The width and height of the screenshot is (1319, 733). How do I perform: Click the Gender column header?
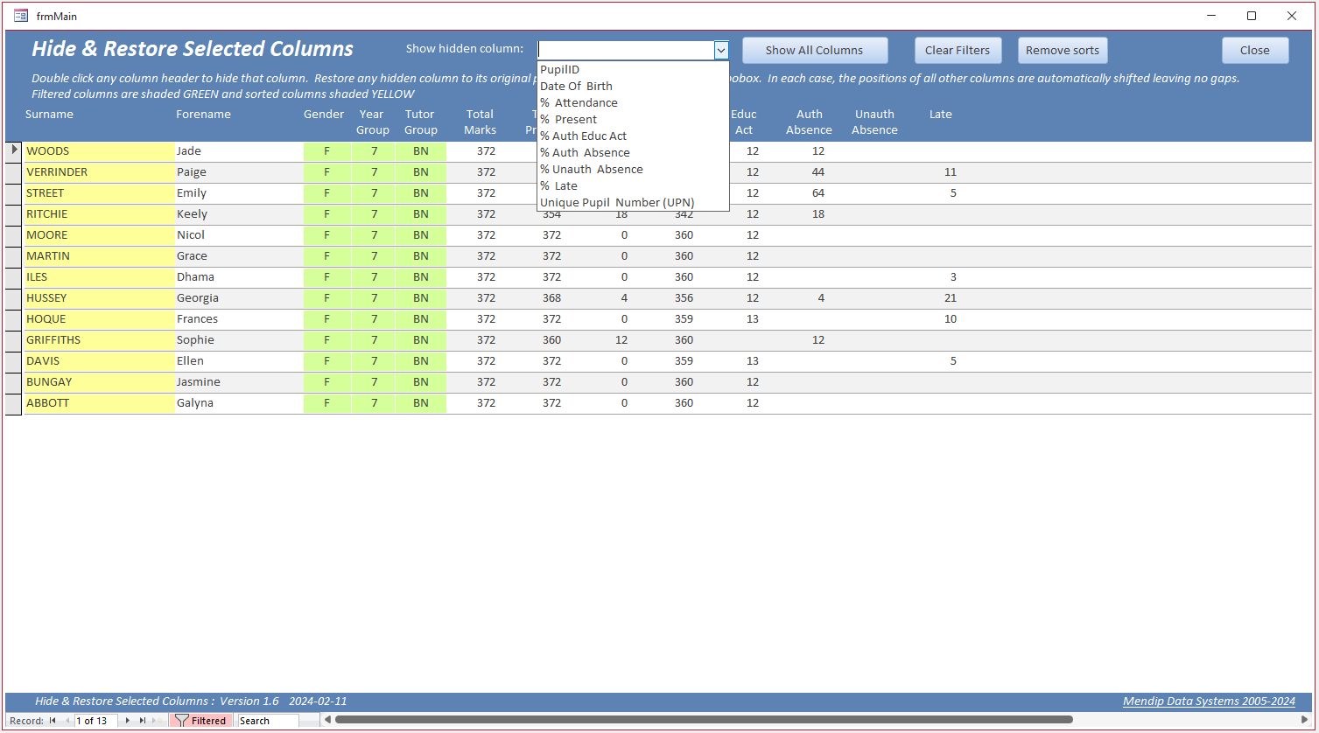tap(324, 115)
